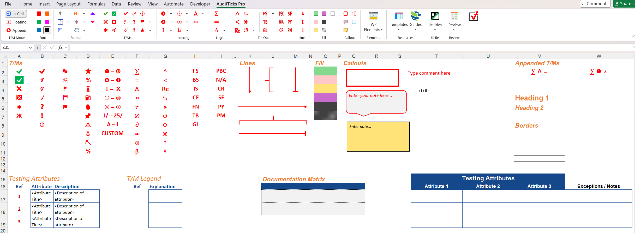Viewport: 635px width, 233px height.
Task: Insert equals sign from Logic group
Action: point(217,22)
